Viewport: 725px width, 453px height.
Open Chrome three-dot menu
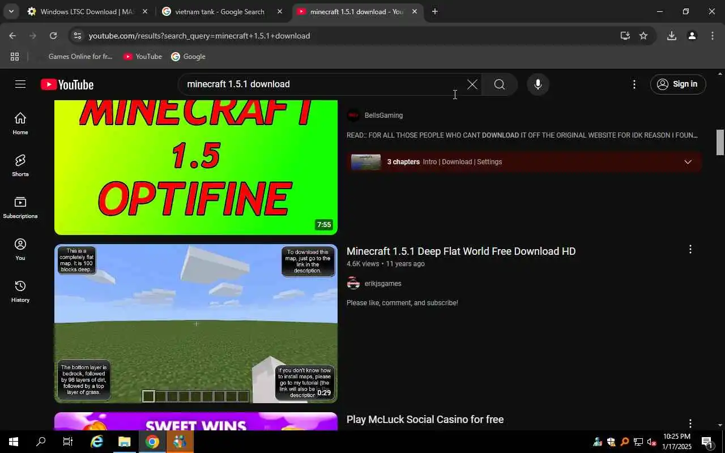(x=713, y=36)
